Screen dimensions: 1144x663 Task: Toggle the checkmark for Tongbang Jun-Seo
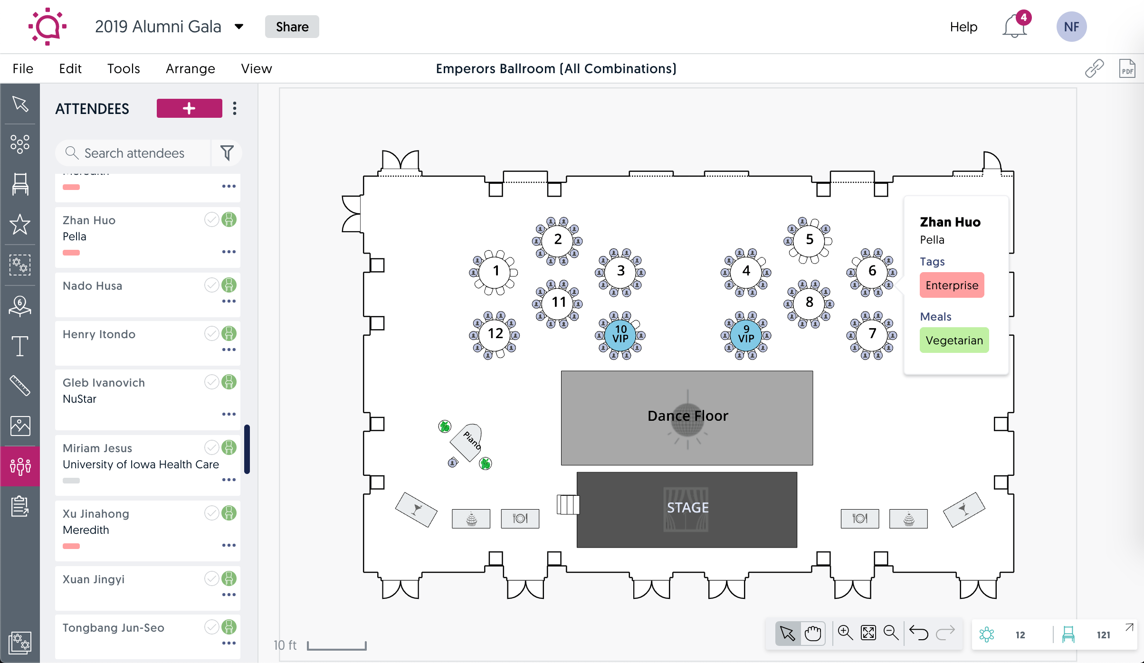pyautogui.click(x=212, y=627)
